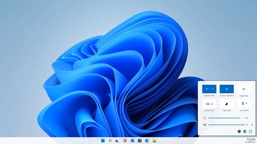
Task: Click Edge icon in quick settings panel
Action: pyautogui.click(x=245, y=131)
